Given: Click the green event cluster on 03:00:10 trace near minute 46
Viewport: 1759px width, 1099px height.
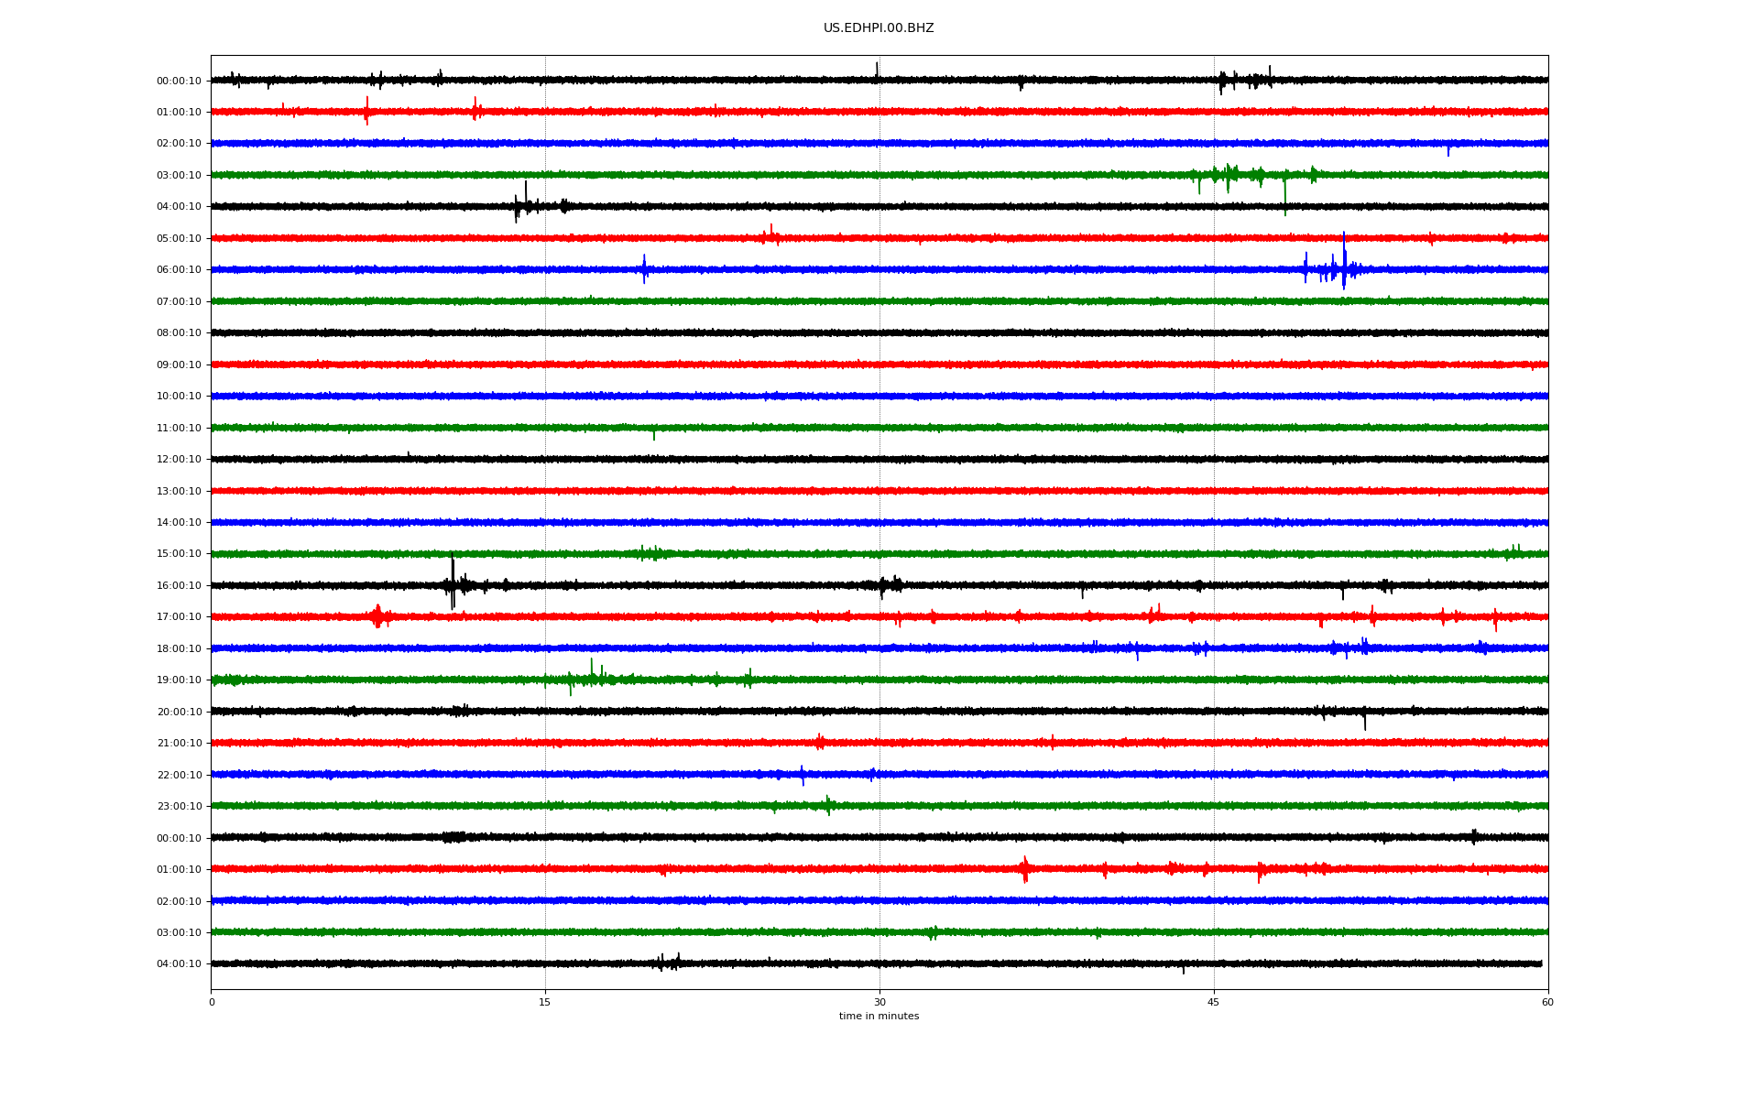Looking at the screenshot, I should 1228,174.
